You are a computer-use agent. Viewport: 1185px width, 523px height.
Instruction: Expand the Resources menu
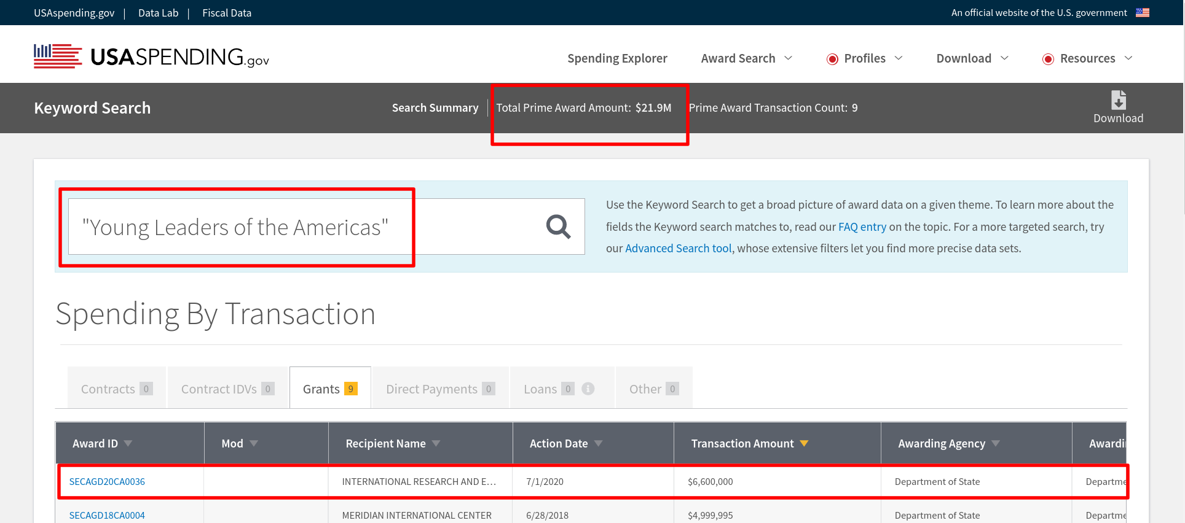pyautogui.click(x=1087, y=58)
